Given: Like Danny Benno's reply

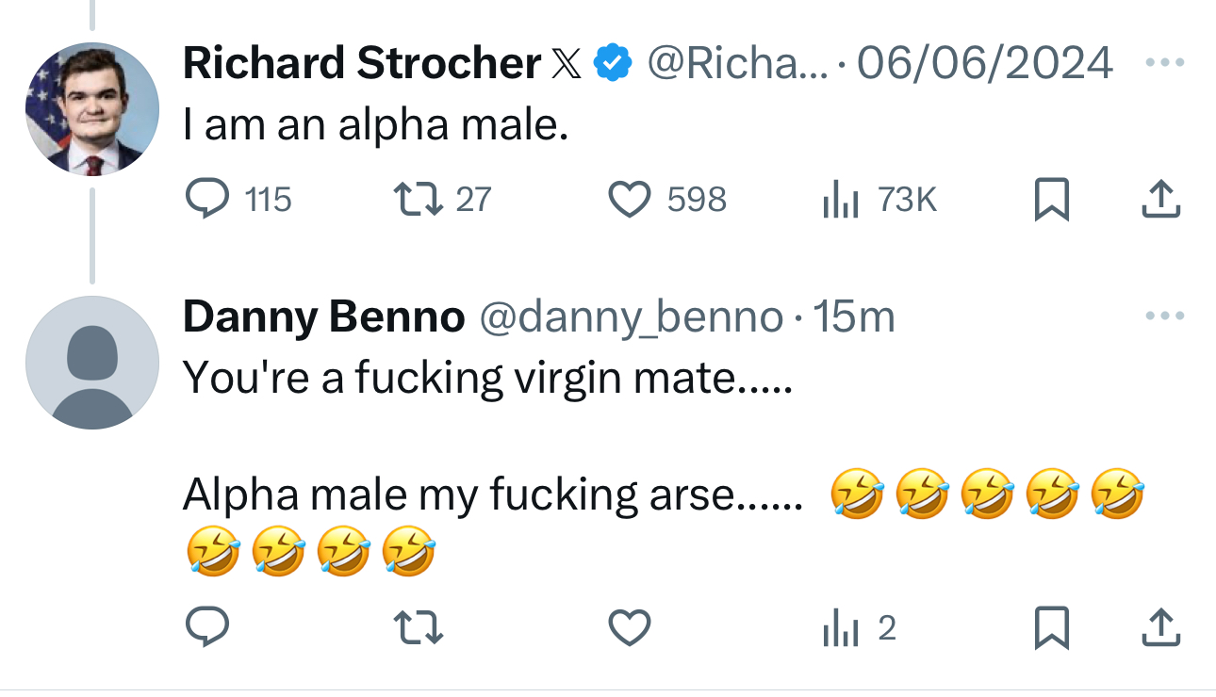Looking at the screenshot, I should point(629,628).
